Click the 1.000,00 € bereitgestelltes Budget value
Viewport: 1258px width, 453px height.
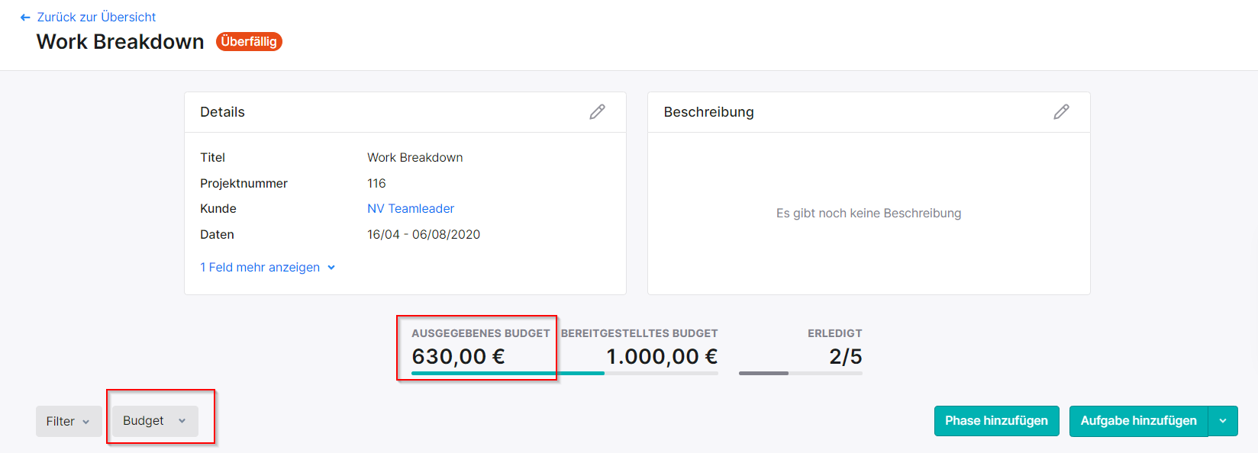coord(661,356)
